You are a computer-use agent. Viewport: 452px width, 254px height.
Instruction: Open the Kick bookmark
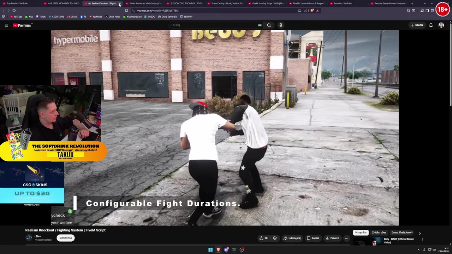(x=29, y=17)
